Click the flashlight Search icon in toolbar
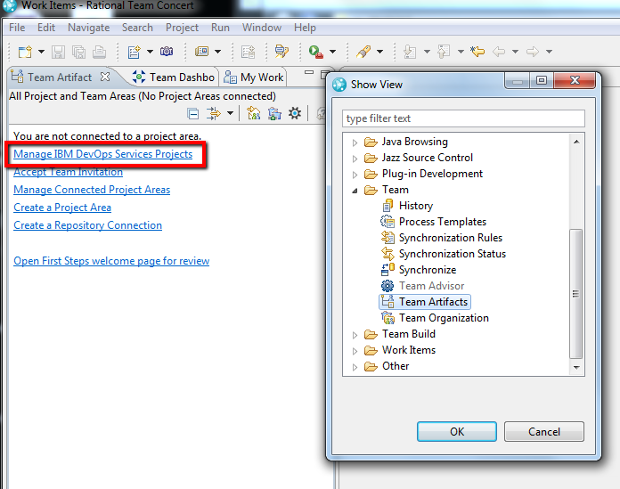Viewport: 620px width, 489px height. (363, 52)
